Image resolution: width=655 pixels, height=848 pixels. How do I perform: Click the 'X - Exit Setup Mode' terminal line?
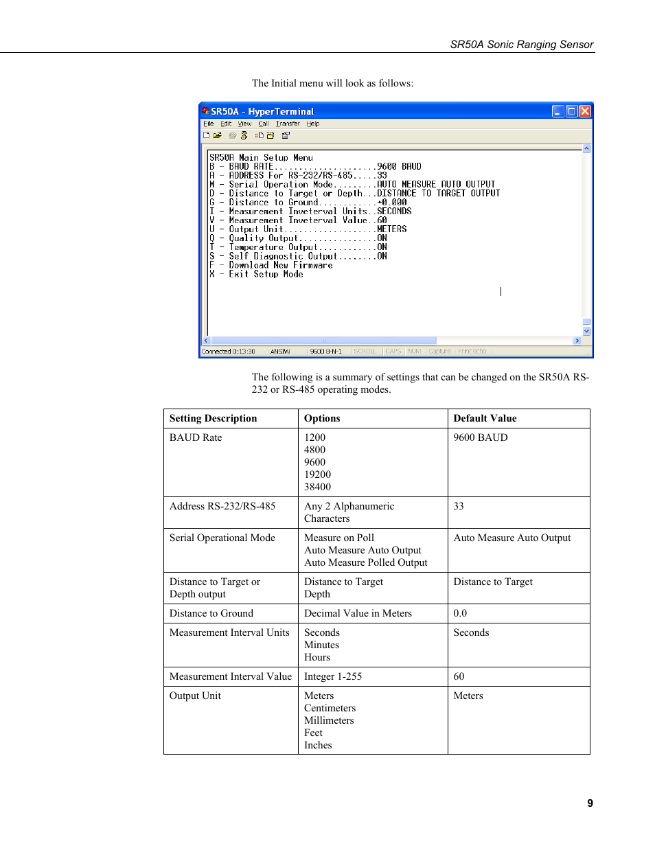point(256,274)
